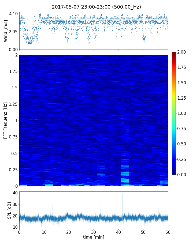The image size is (193, 241).
Task: Click the 60 tick on the time axis
Action: click(x=168, y=232)
